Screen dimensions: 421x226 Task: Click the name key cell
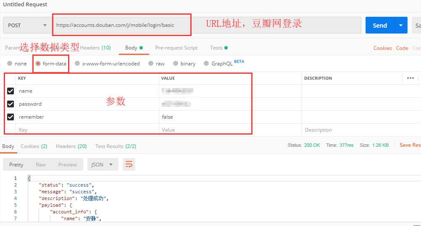(87, 91)
